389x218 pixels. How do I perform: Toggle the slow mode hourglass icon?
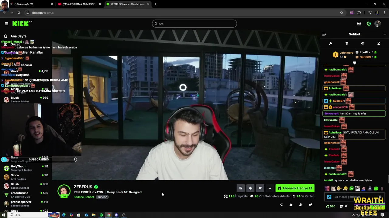[379, 44]
